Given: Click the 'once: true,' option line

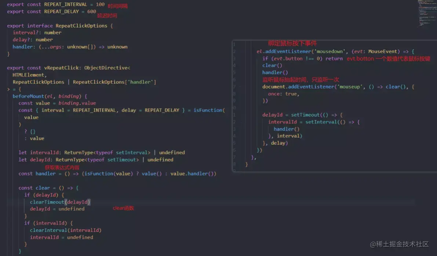Looking at the screenshot, I should pyautogui.click(x=284, y=94).
